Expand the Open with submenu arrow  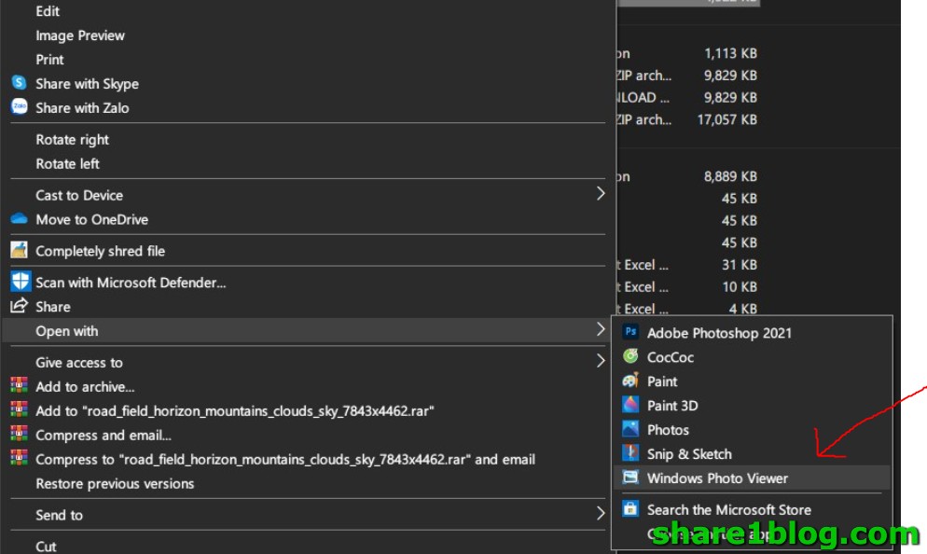click(x=601, y=329)
